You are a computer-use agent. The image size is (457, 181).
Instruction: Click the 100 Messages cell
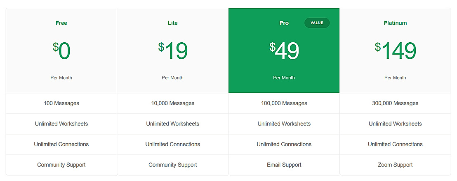(x=61, y=103)
